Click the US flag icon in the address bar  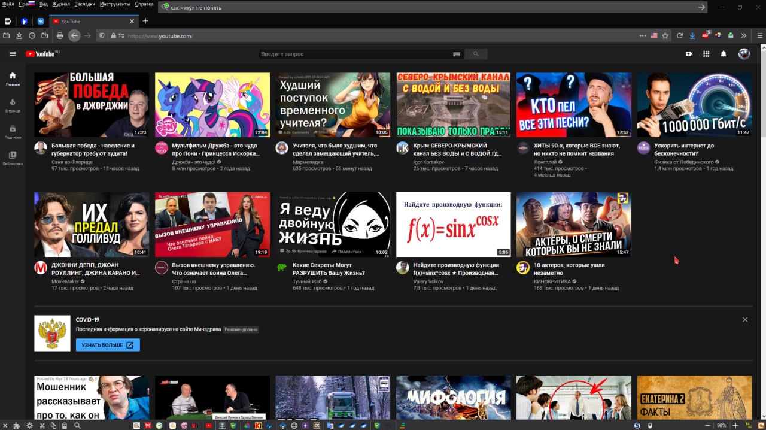(x=654, y=35)
